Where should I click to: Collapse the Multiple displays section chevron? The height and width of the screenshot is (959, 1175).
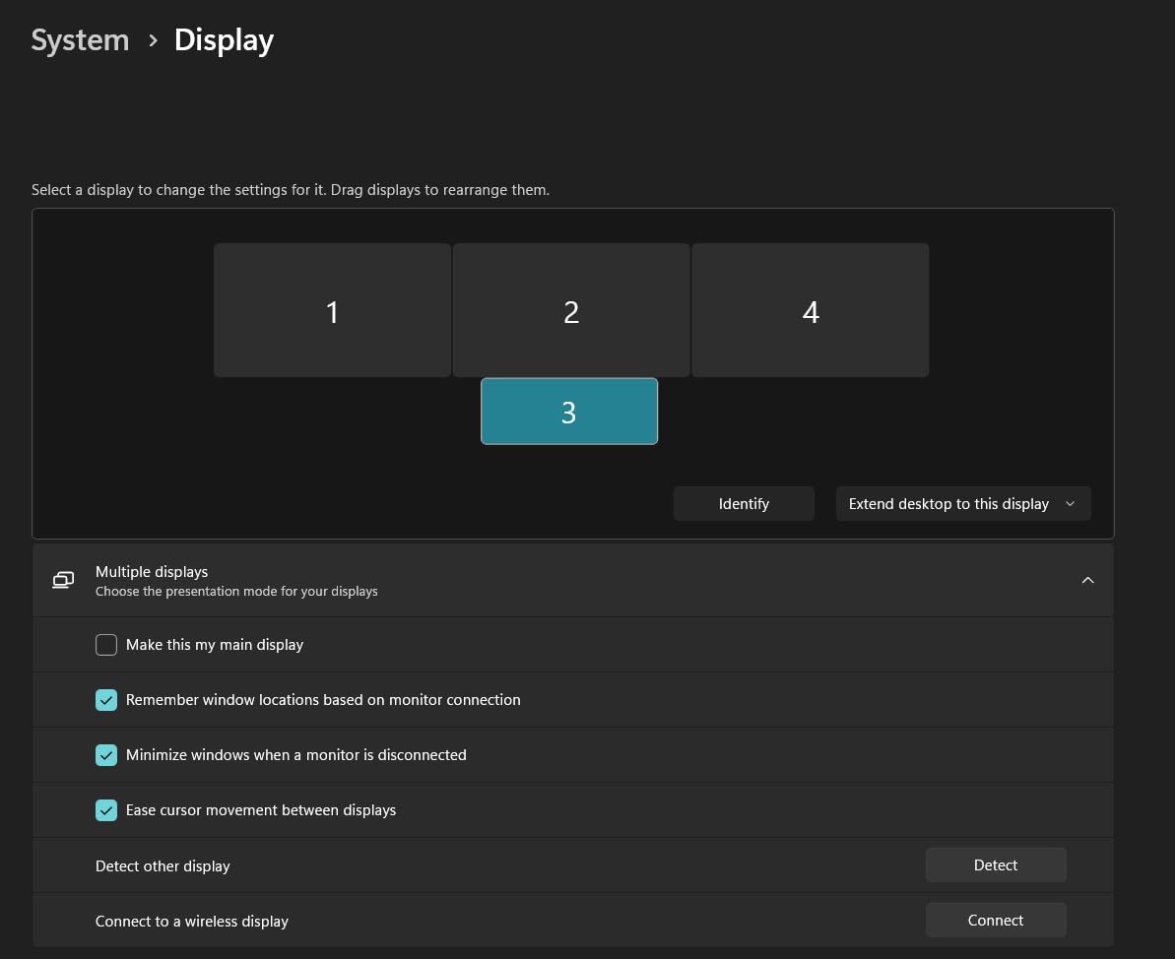pos(1087,580)
